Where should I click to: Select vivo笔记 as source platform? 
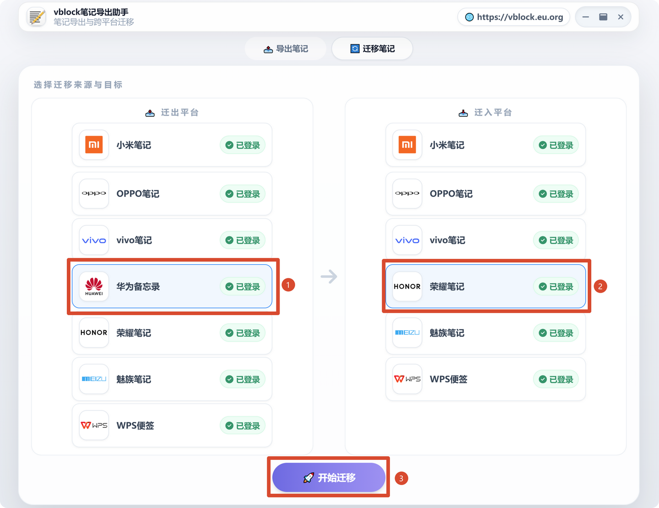(x=172, y=240)
